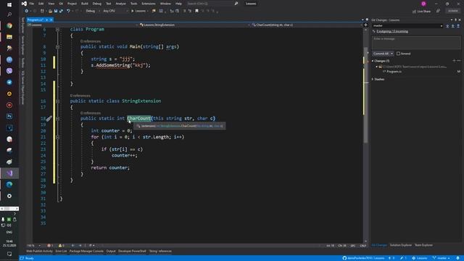
Task: Click the GitHub repository status bar item
Action: (x=363, y=258)
